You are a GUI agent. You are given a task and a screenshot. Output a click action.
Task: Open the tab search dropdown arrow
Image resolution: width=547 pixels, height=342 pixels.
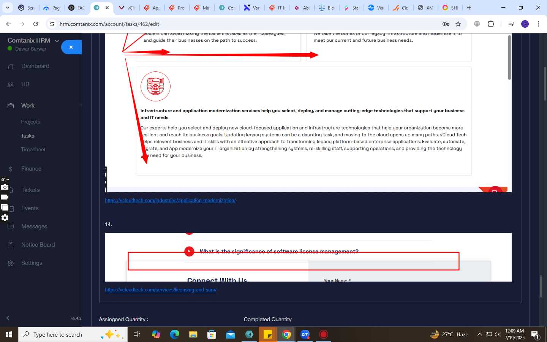8,8
